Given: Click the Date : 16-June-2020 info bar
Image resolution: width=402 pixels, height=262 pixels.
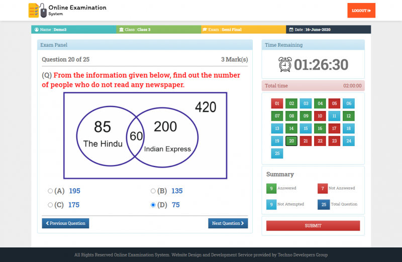Looking at the screenshot, I should pyautogui.click(x=329, y=30).
